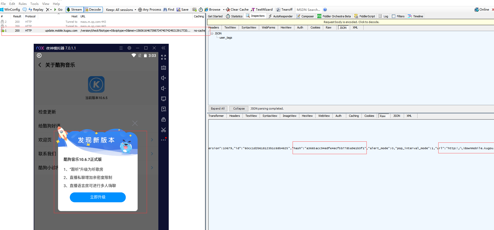This screenshot has height=230, width=494.
Task: Open Nox emulator hamburger menu
Action: point(121,48)
